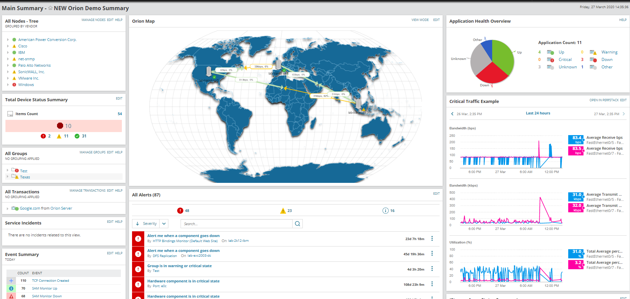630x299 pixels.
Task: Click the green up icon with count 31
Action: click(77, 136)
